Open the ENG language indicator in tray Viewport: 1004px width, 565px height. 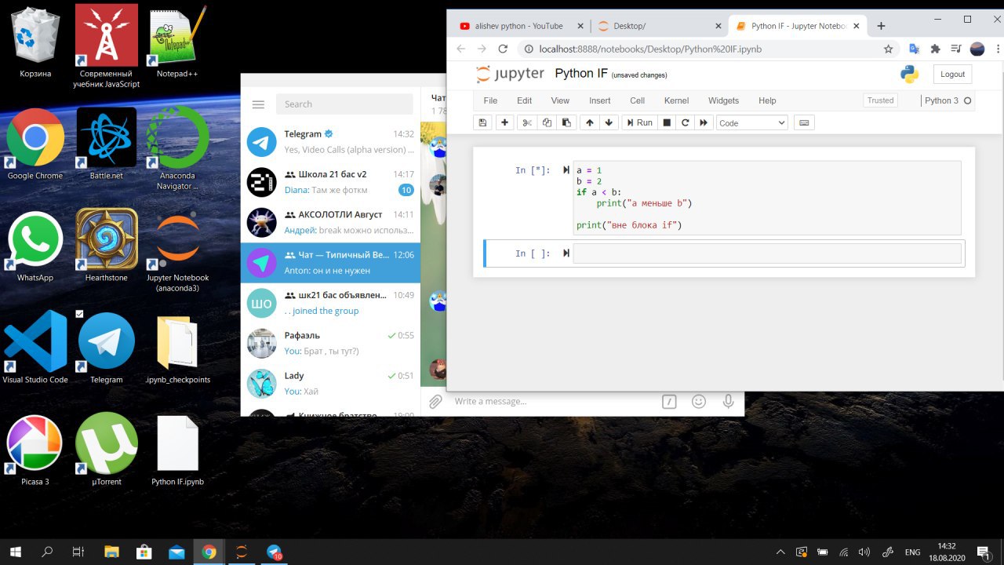point(913,552)
